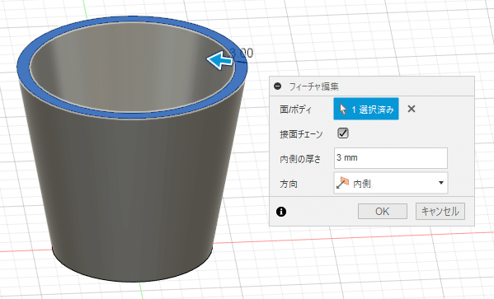This screenshot has width=494, height=299.
Task: Click the 内側の厚さ input field
Action: pos(391,158)
